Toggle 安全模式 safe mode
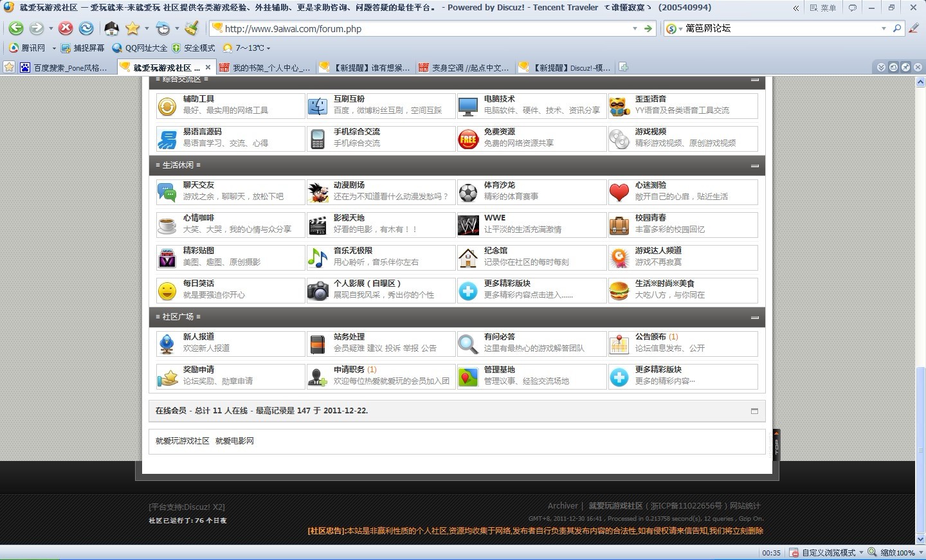The width and height of the screenshot is (926, 560). pos(193,48)
